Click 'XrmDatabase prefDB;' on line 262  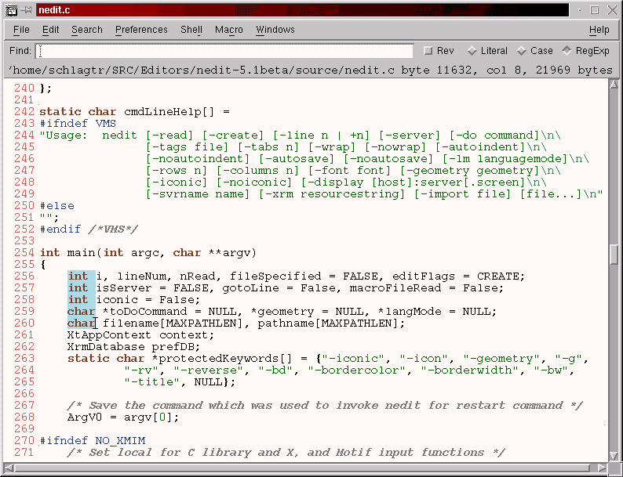[133, 347]
